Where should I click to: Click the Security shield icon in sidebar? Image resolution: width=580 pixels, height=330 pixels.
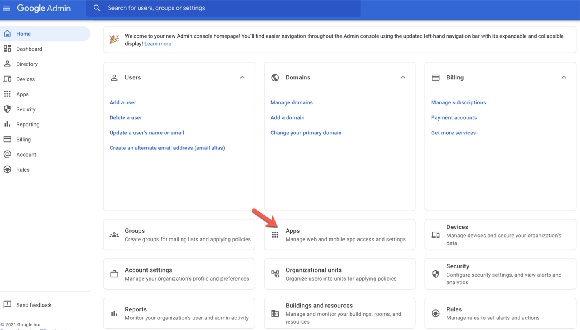(x=7, y=109)
